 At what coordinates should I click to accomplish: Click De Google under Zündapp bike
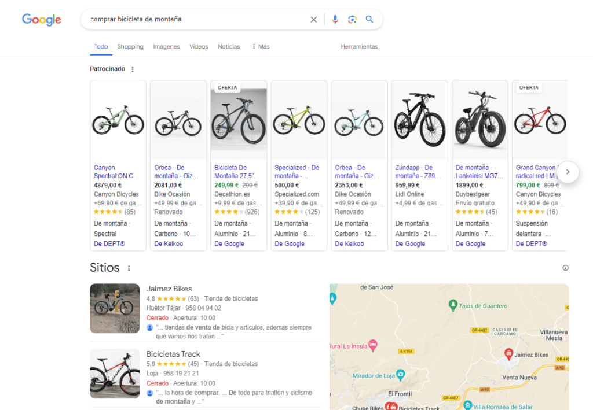click(x=411, y=244)
